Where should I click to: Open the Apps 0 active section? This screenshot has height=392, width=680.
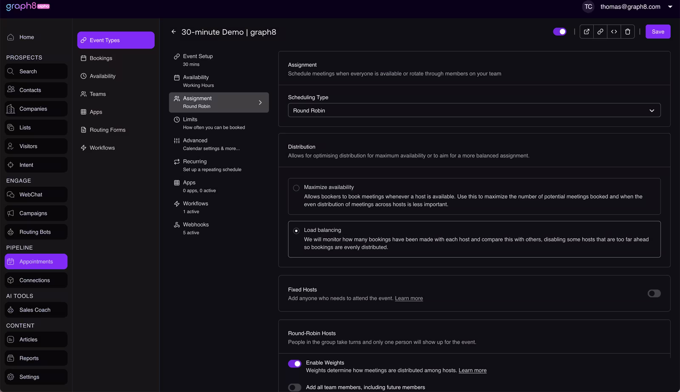[219, 187]
